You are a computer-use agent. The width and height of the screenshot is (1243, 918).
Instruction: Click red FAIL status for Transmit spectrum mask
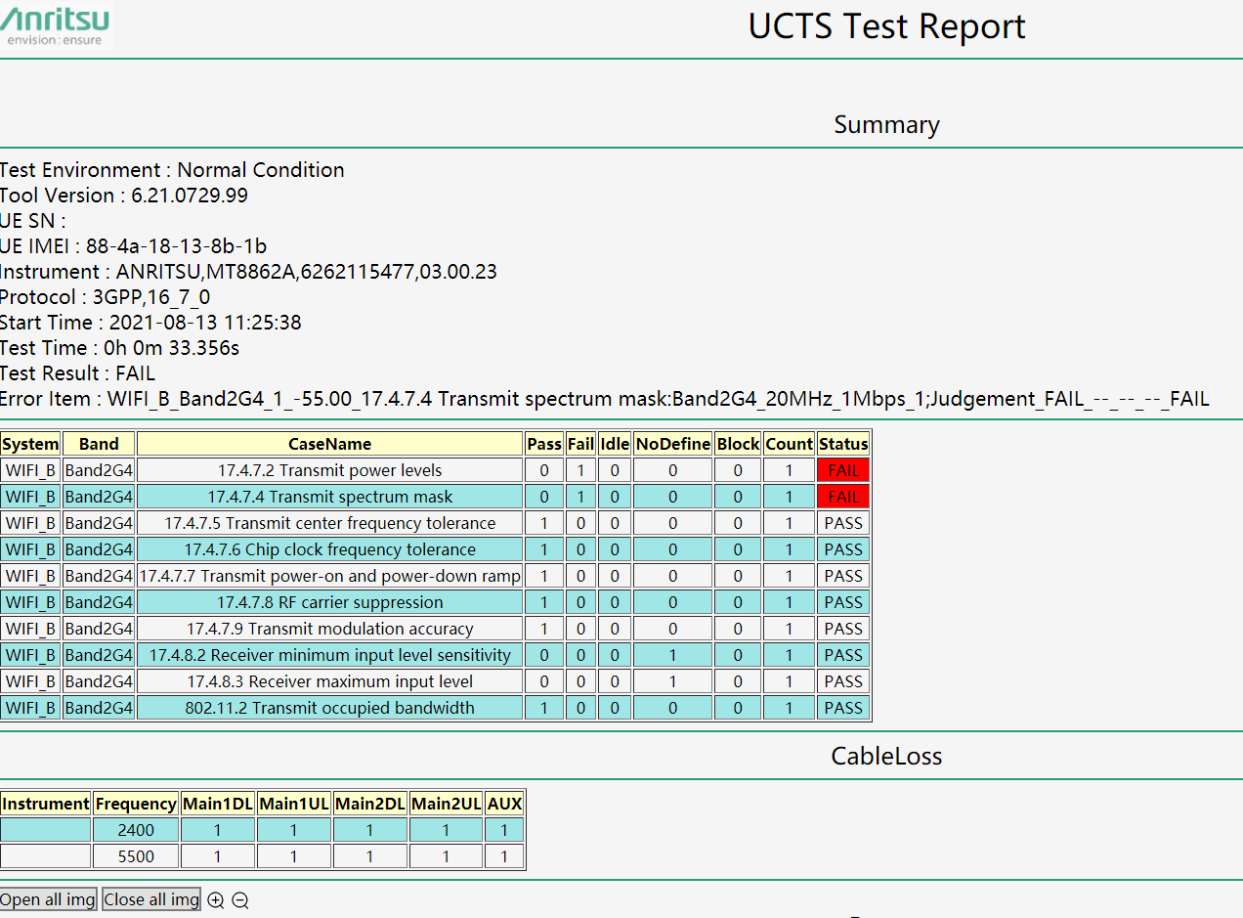pos(843,497)
